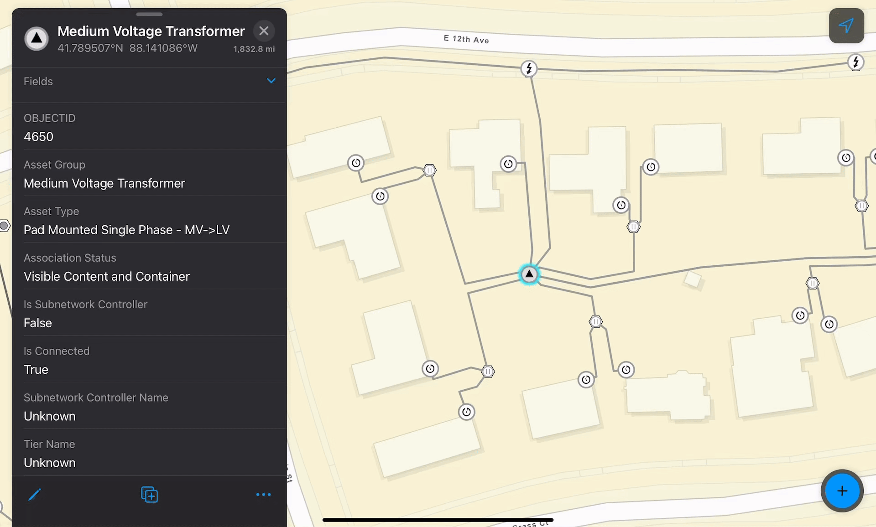This screenshot has width=876, height=527.
Task: Select the edit pencil icon in the panel
Action: (x=35, y=494)
